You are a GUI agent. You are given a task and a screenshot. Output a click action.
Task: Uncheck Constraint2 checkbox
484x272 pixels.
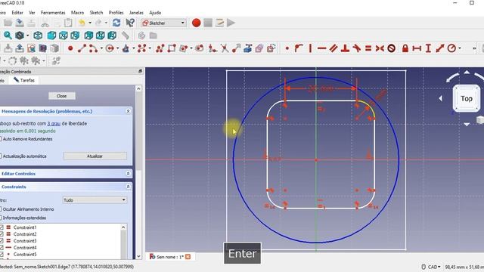click(x=2, y=234)
